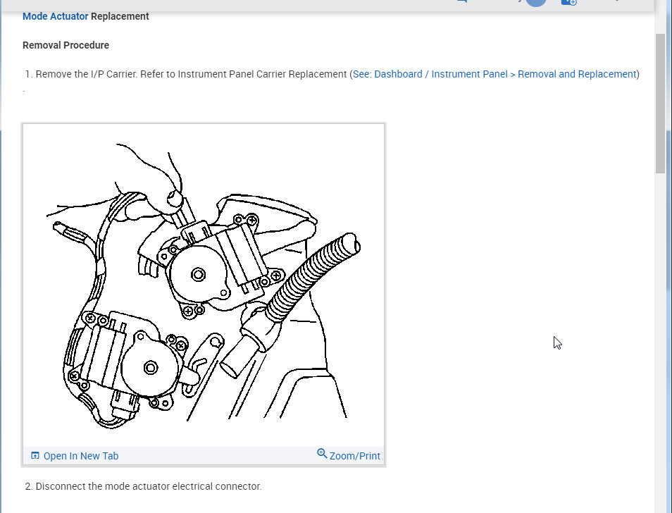The width and height of the screenshot is (672, 513).
Task: Click the magnifier zoom icon
Action: coord(322,453)
